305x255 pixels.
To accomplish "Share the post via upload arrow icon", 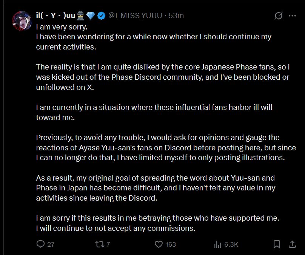I will [292, 244].
